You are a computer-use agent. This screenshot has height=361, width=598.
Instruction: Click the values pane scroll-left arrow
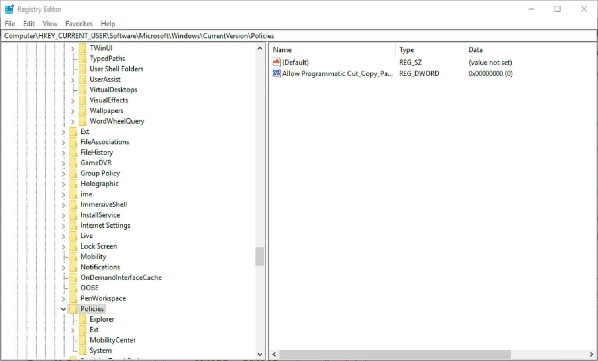(x=274, y=354)
